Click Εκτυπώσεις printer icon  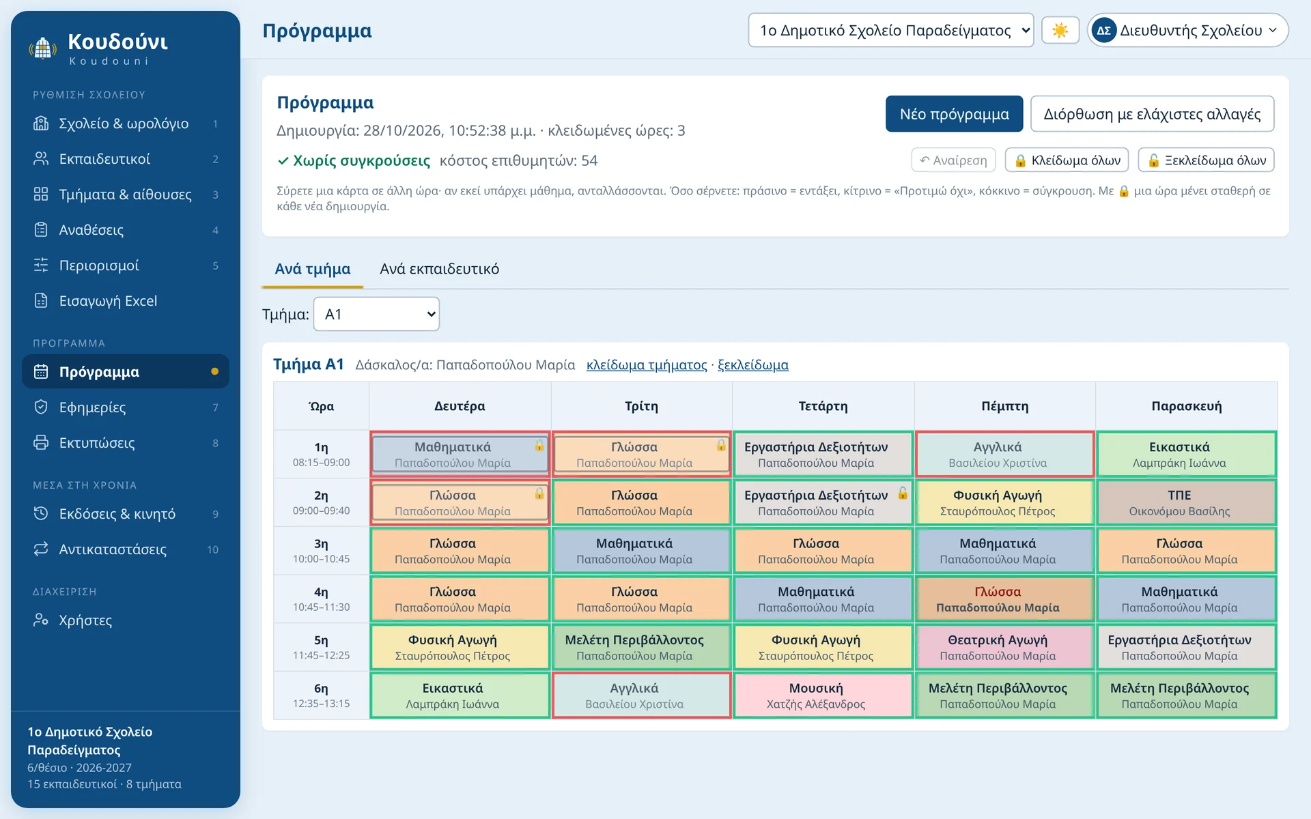(x=41, y=443)
